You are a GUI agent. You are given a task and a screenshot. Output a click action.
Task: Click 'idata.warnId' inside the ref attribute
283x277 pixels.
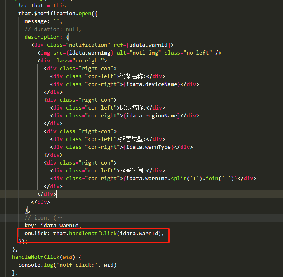(149, 45)
